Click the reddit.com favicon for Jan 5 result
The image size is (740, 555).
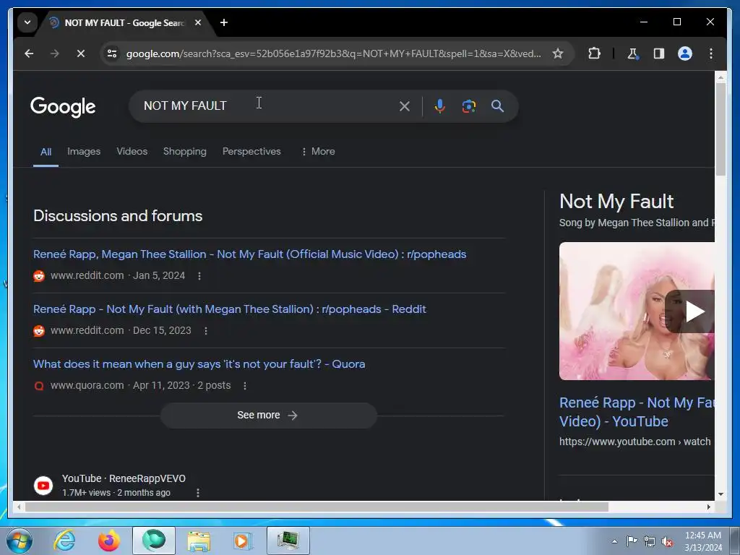click(x=39, y=276)
